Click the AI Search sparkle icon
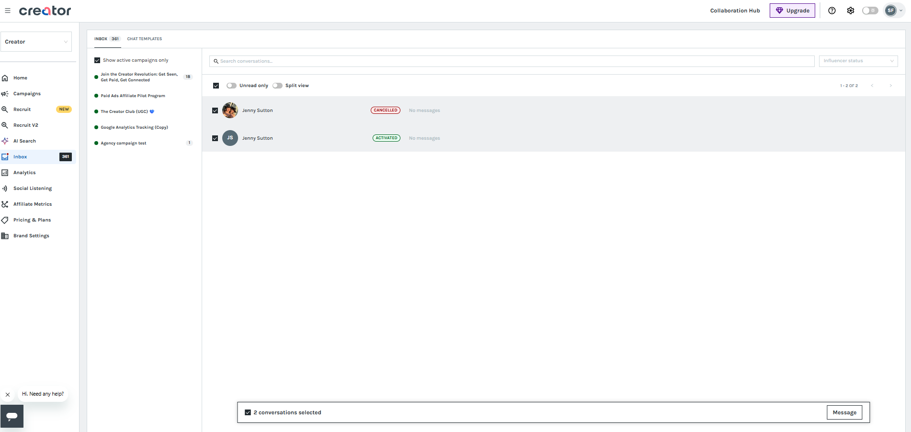 click(5, 141)
